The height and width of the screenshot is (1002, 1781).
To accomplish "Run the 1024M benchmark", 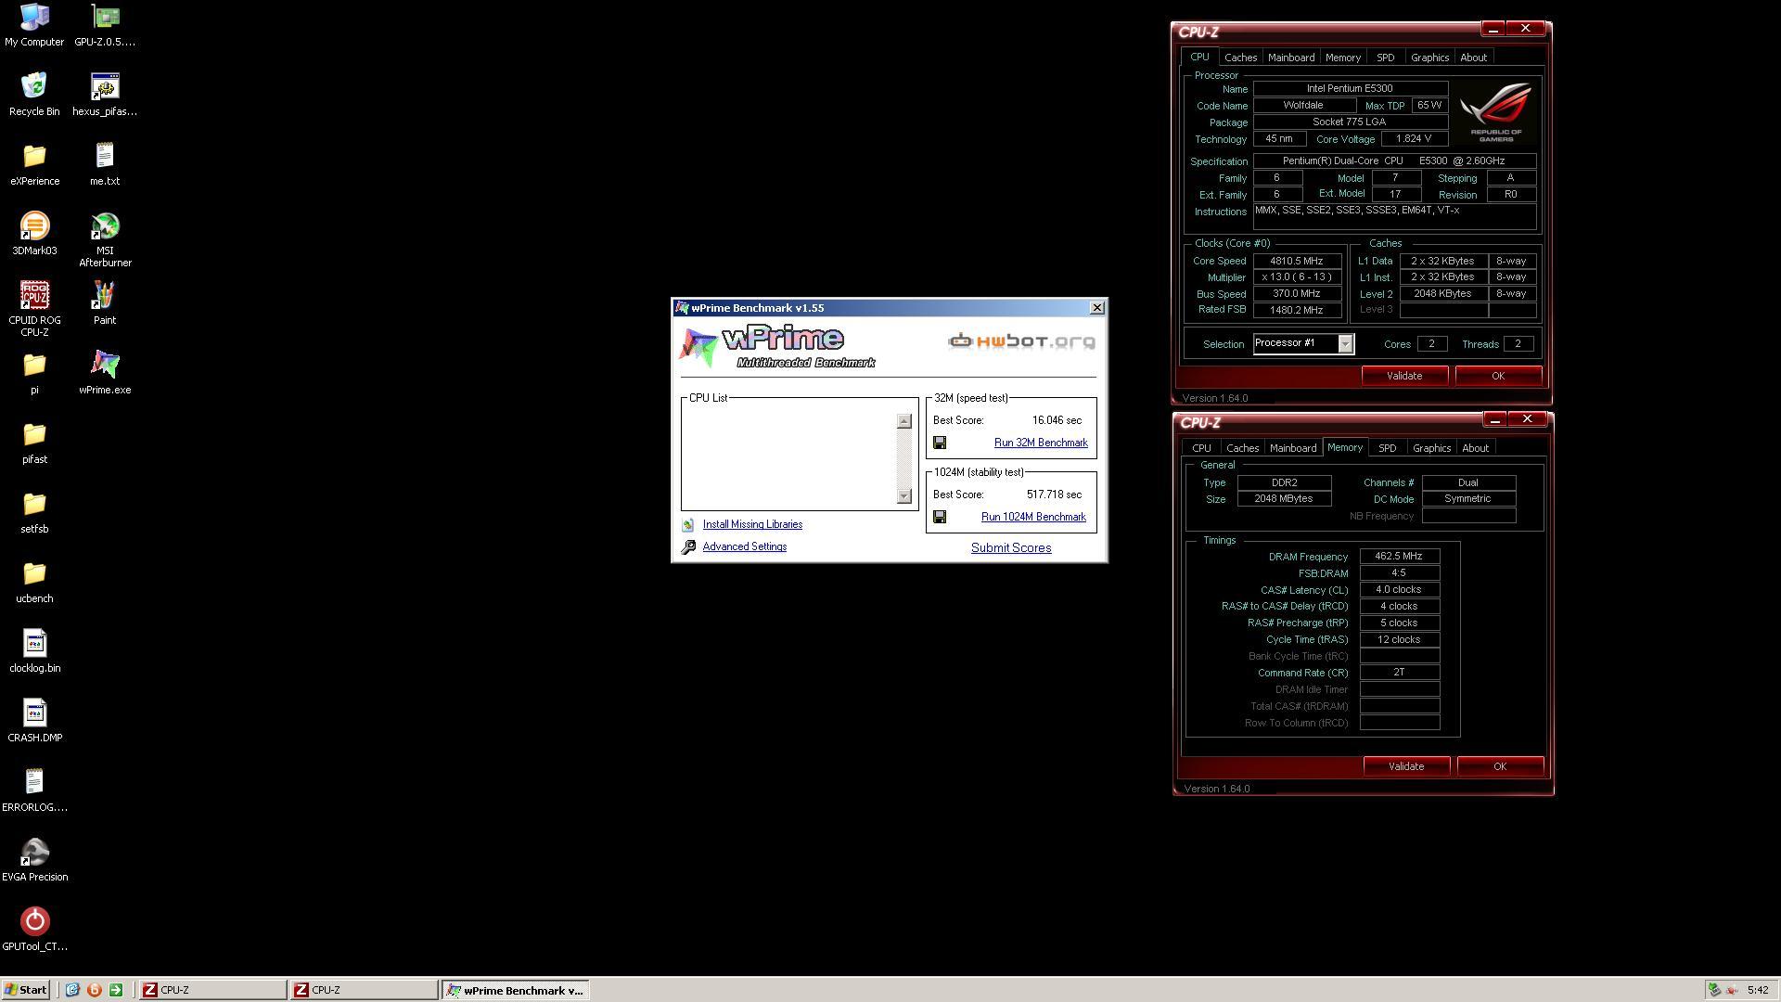I will 1033,518.
